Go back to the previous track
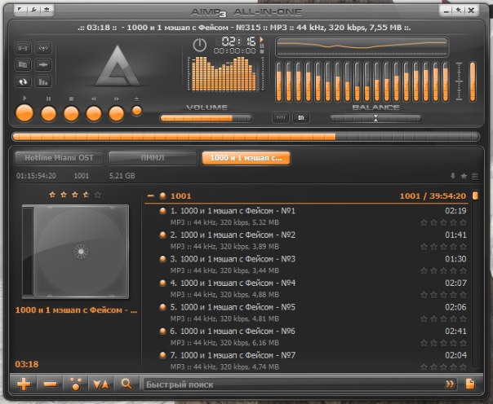 [94, 113]
